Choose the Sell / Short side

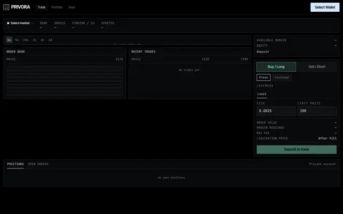pyautogui.click(x=317, y=67)
